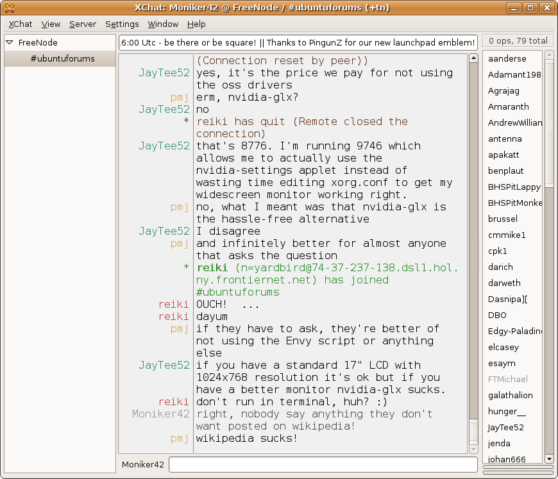Viewport: 558px width, 479px height.
Task: Open the Window menu
Action: [163, 24]
